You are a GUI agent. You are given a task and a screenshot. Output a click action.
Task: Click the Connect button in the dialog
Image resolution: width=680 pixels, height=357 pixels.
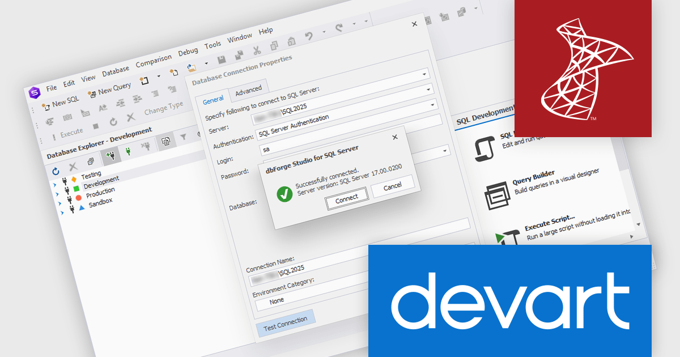coord(347,197)
